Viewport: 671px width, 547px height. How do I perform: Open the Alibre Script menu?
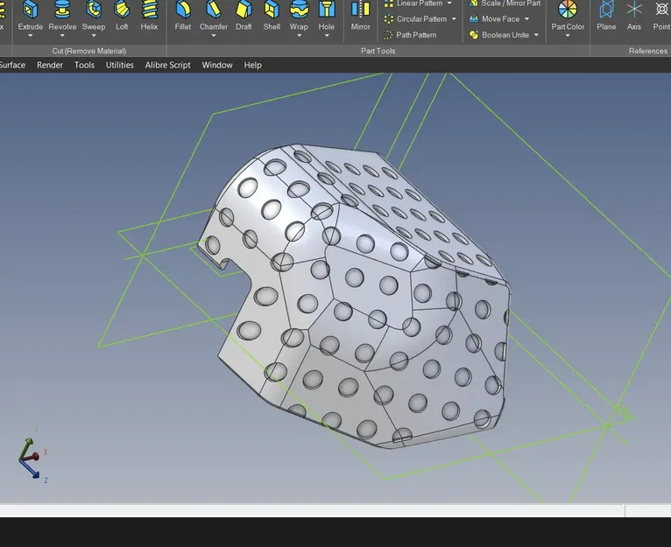[167, 66]
